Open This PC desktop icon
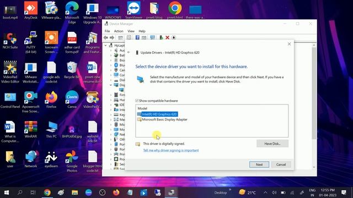The height and width of the screenshot is (198, 353). click(x=51, y=129)
